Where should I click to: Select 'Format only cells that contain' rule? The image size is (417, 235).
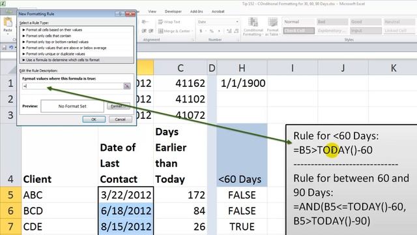coord(77,36)
